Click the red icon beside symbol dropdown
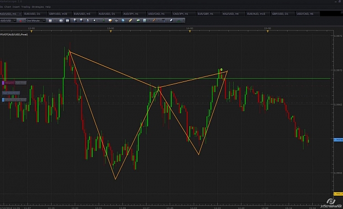343x209 pixels. point(20,20)
